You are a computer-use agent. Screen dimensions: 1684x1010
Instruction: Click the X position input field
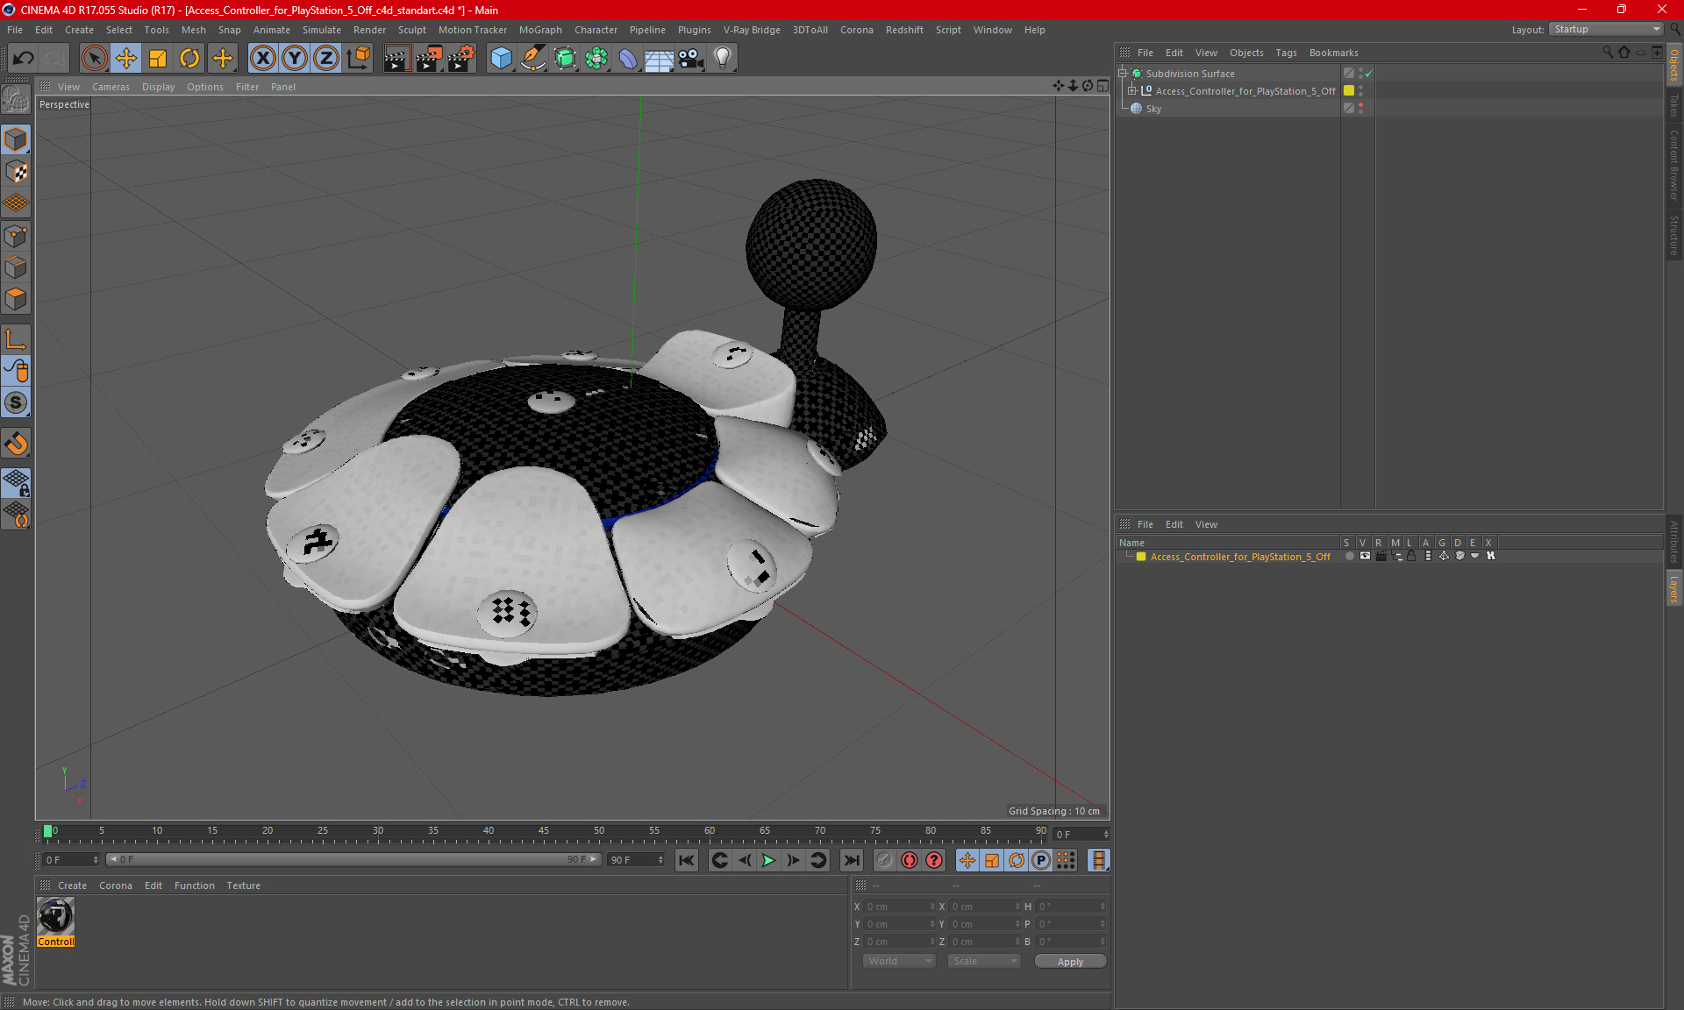(x=900, y=907)
